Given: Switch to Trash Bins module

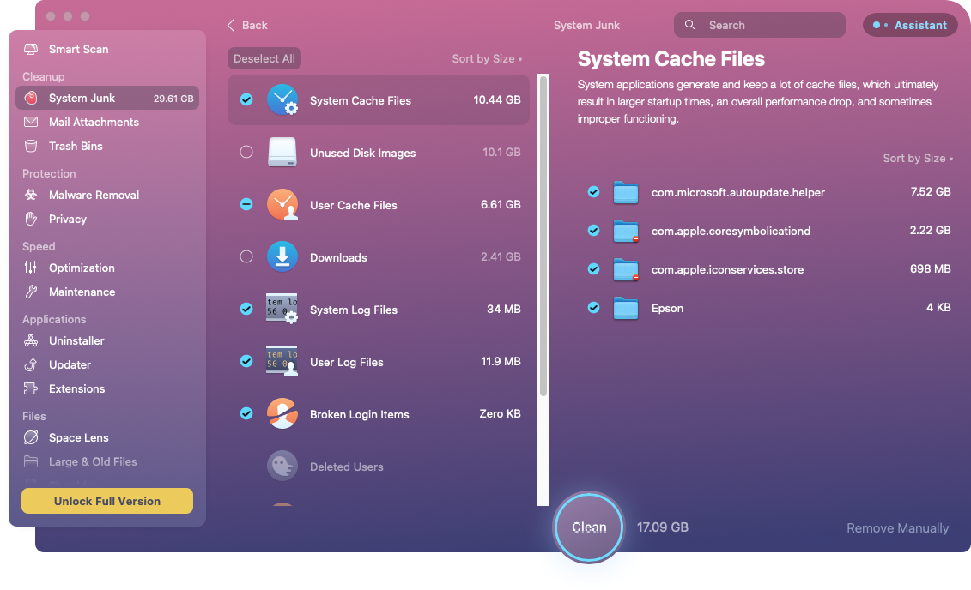Looking at the screenshot, I should [107, 146].
